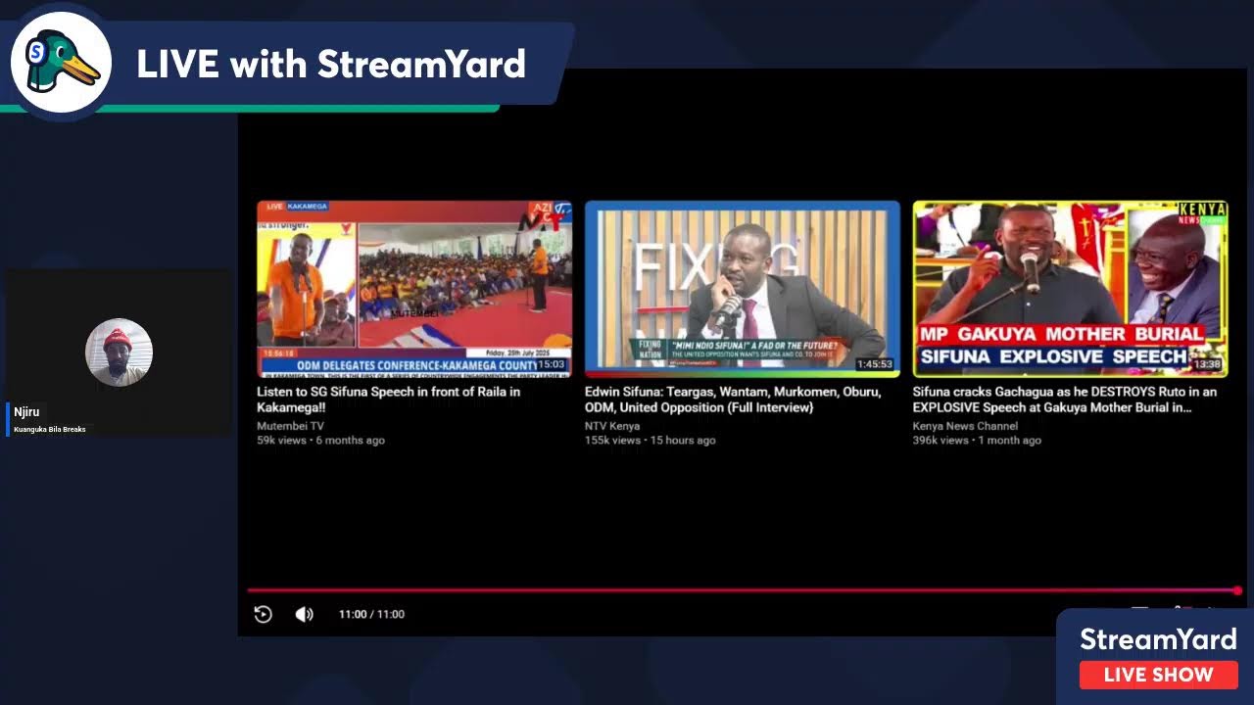Click the red 'LIVE SHOW' badge
Screen dimensions: 1254x705
click(1158, 675)
